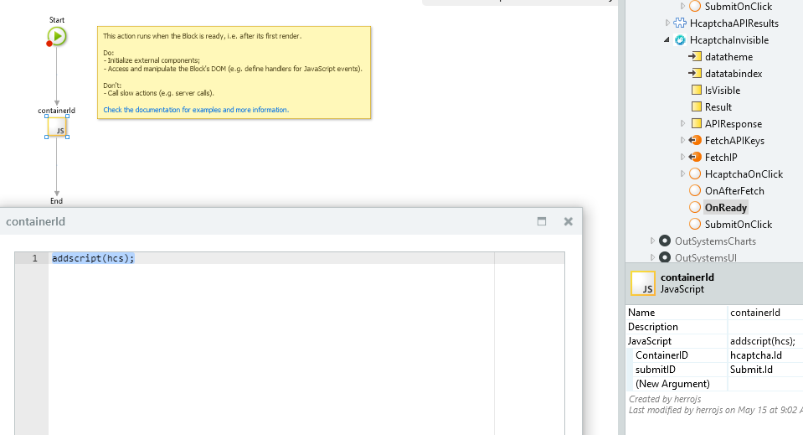The height and width of the screenshot is (435, 803).
Task: Select the HcaptchaAPIResults structure icon
Action: (x=680, y=23)
